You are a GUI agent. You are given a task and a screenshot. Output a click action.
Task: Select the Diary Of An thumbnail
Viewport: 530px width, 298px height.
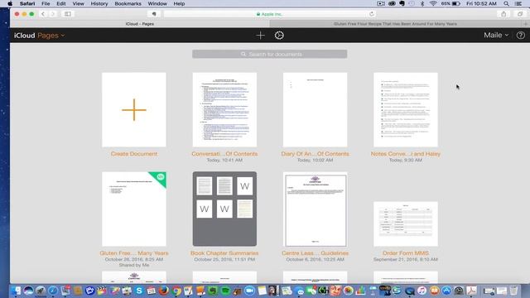click(315, 110)
